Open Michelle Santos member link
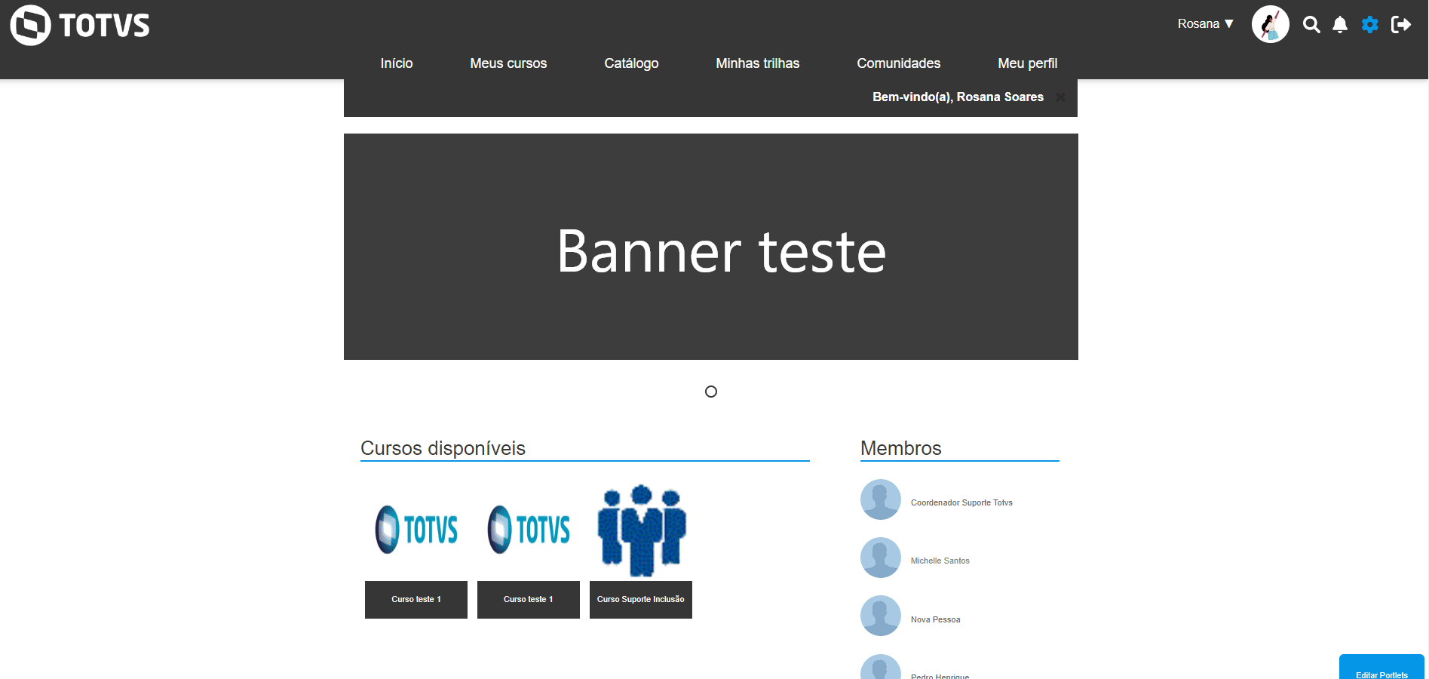The image size is (1429, 679). click(940, 561)
